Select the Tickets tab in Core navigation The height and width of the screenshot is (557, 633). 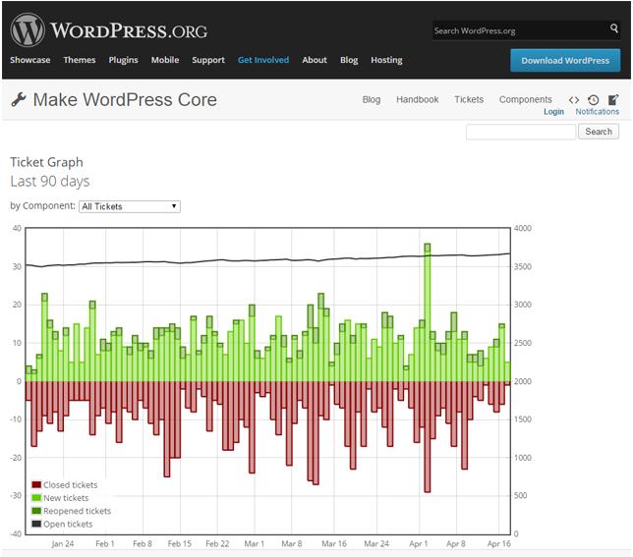point(469,99)
